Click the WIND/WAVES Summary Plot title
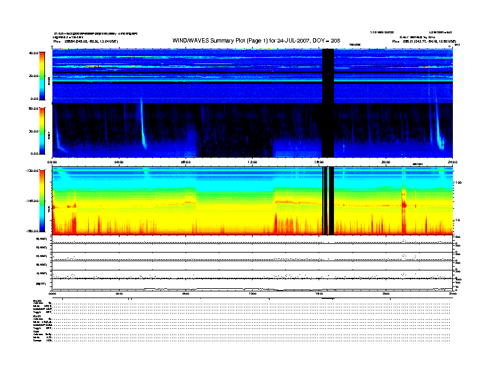 (x=256, y=41)
